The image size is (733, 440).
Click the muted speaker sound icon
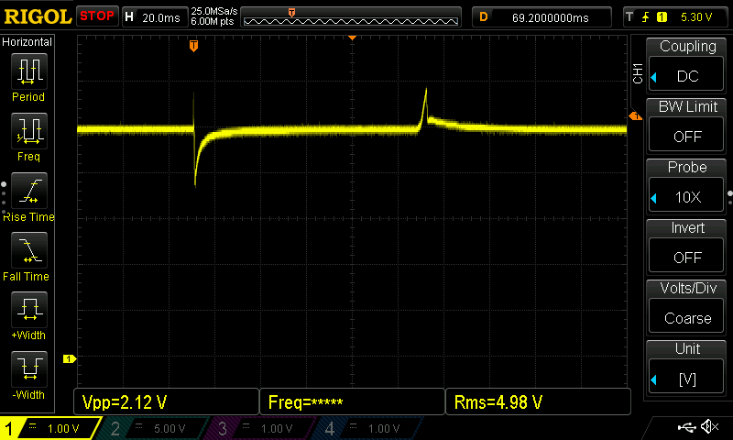[x=709, y=426]
